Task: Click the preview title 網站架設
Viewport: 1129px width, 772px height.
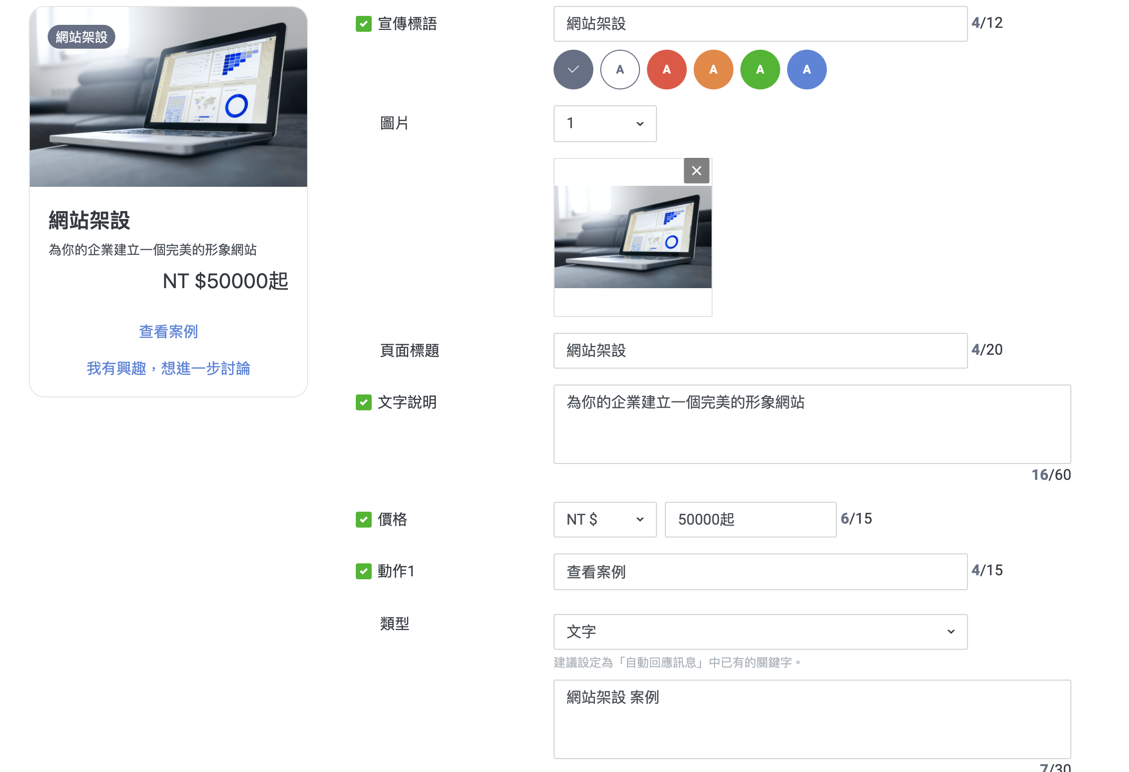Action: [x=89, y=221]
